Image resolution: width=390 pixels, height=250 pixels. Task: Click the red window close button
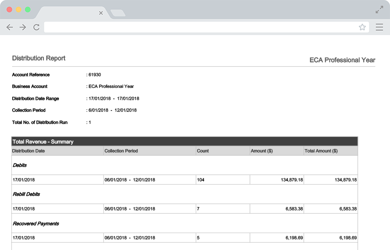pyautogui.click(x=9, y=9)
